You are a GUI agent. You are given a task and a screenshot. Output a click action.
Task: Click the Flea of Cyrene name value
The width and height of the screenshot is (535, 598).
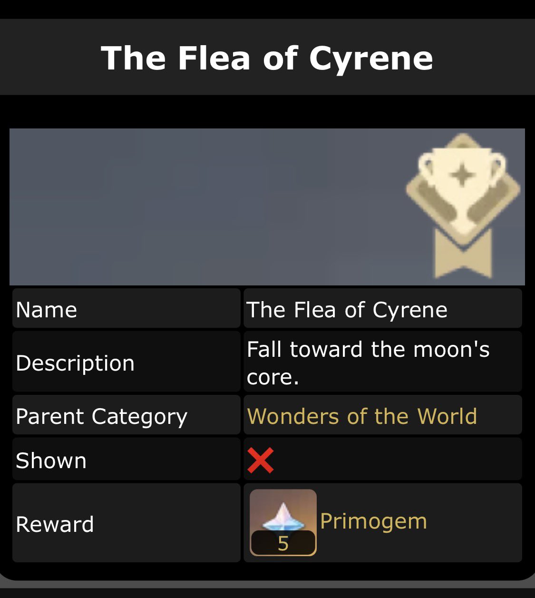click(347, 310)
